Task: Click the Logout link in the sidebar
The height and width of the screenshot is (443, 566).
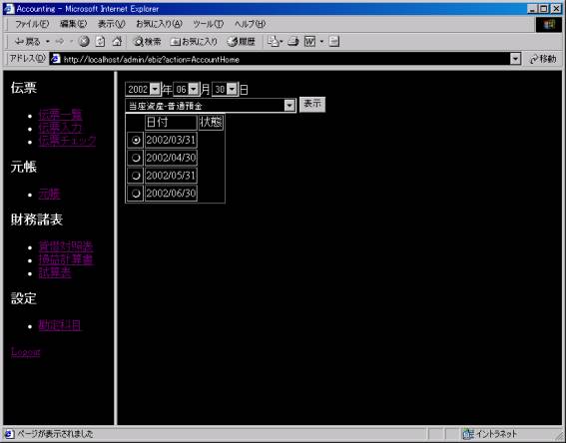Action: pos(26,352)
